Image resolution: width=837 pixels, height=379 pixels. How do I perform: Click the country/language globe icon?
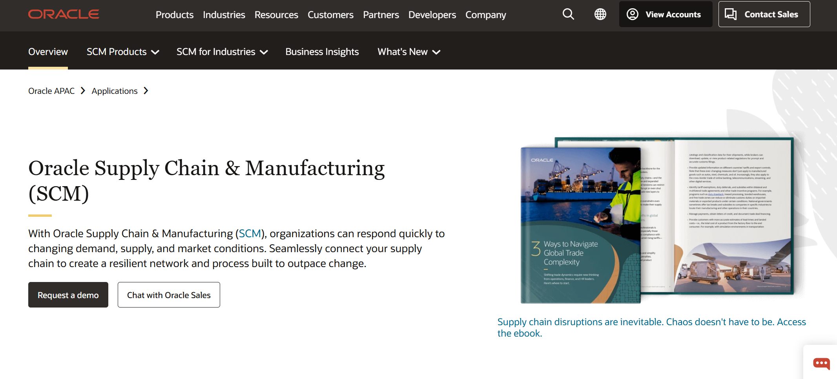pyautogui.click(x=600, y=14)
